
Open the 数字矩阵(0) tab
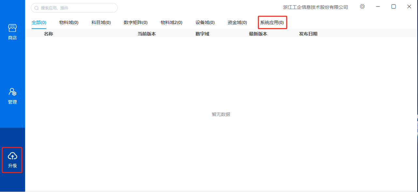pos(136,22)
